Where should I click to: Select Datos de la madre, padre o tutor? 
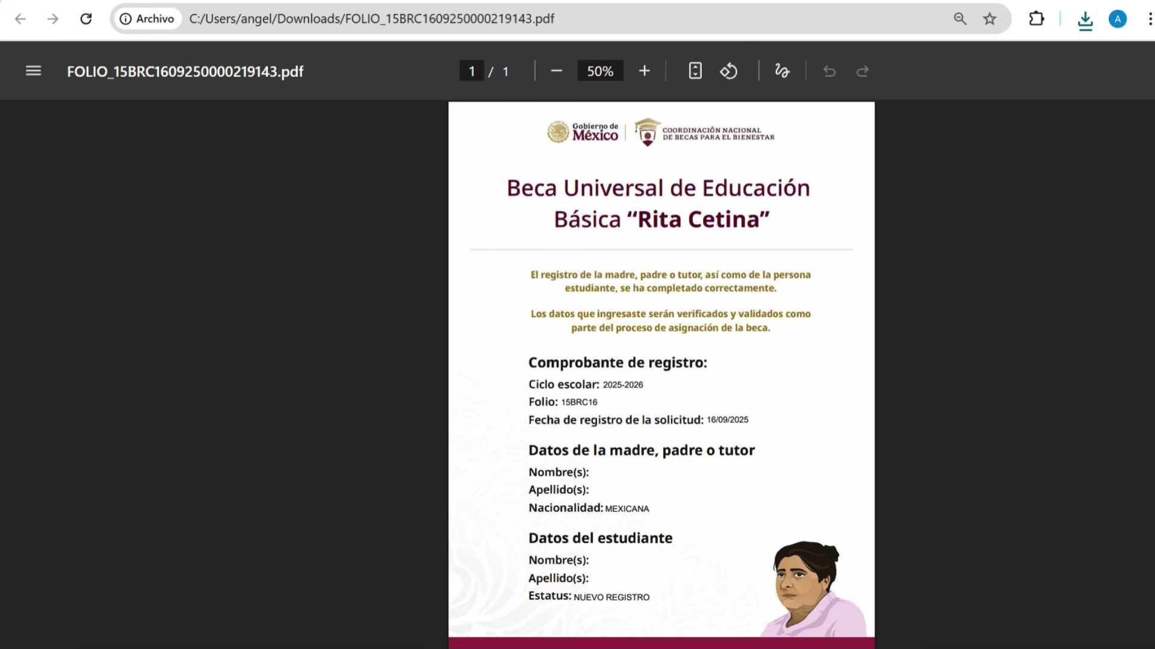(x=642, y=451)
